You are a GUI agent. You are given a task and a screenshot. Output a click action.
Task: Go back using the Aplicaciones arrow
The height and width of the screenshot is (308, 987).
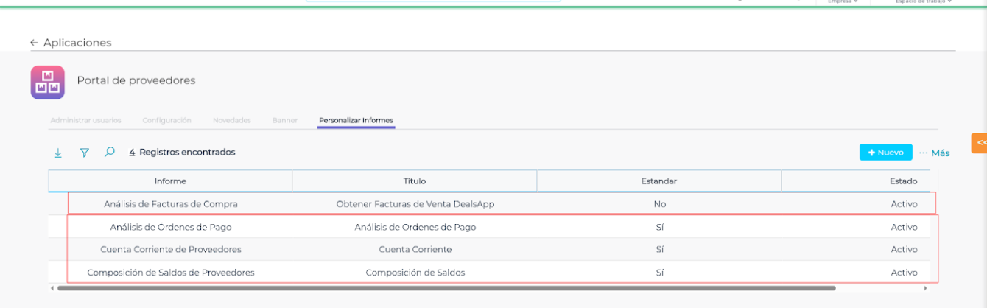click(34, 43)
